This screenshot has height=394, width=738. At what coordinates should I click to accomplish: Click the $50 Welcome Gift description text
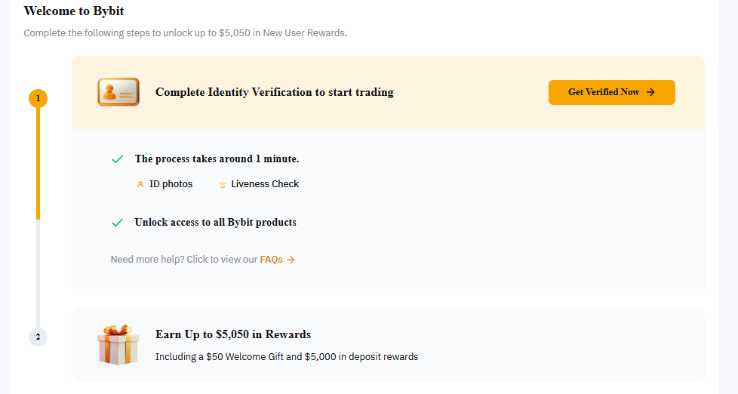pyautogui.click(x=287, y=356)
